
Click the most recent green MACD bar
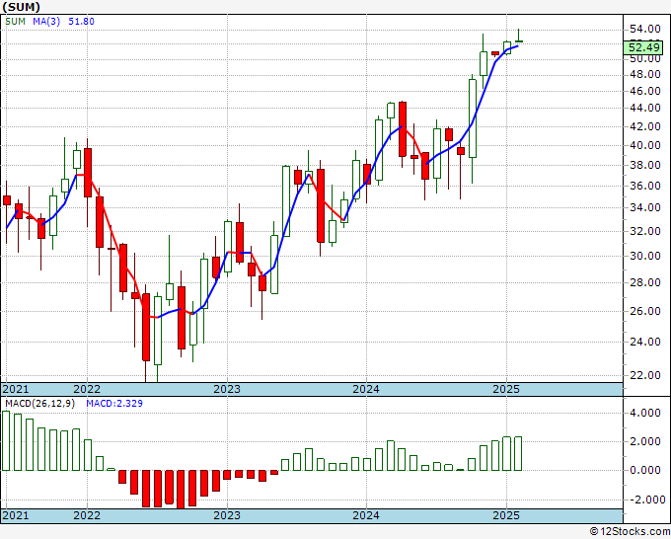(518, 453)
